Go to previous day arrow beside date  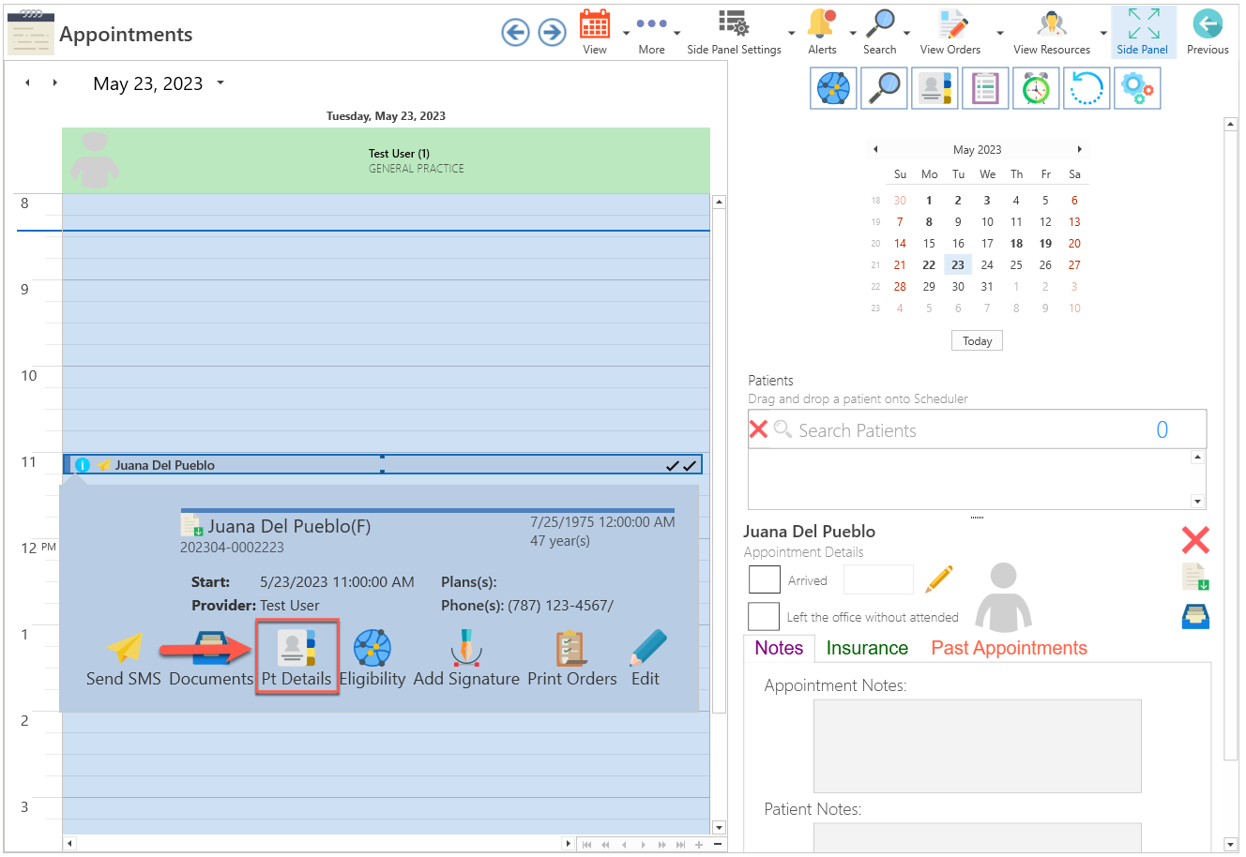(x=27, y=83)
